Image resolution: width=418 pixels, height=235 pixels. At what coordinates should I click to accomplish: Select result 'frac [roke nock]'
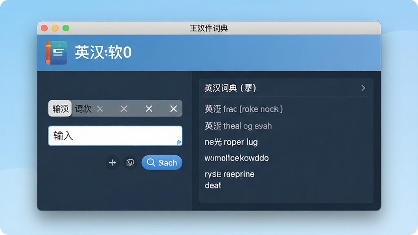coord(244,109)
